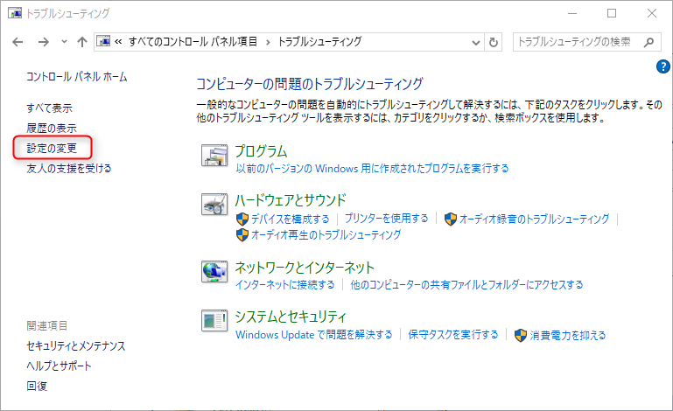Screen dimensions: 673x411
Task: Click the search magnifier icon
Action: pyautogui.click(x=648, y=42)
